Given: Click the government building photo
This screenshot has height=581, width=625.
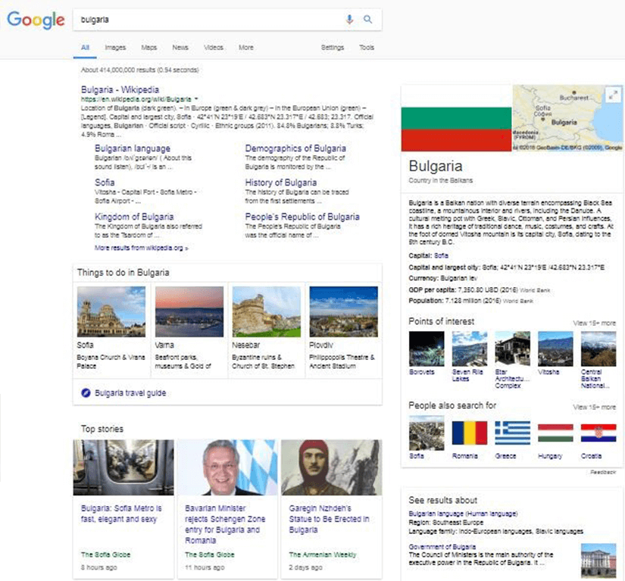Looking at the screenshot, I should tap(598, 561).
